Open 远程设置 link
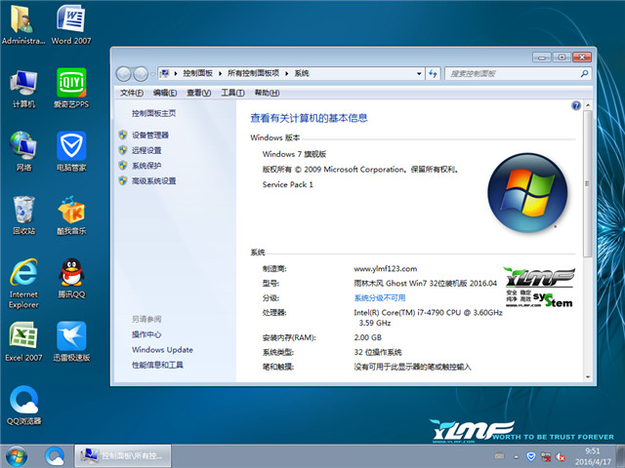Viewport: 625px width, 468px height. pyautogui.click(x=146, y=150)
